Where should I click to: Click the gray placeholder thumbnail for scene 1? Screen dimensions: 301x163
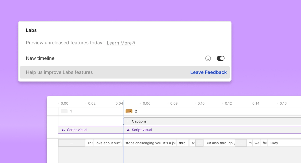(x=64, y=111)
